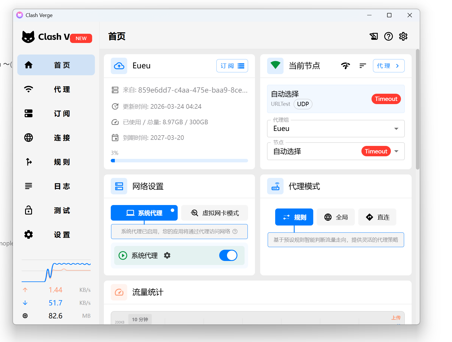
Task: Open system proxy gear settings icon
Action: (x=167, y=255)
